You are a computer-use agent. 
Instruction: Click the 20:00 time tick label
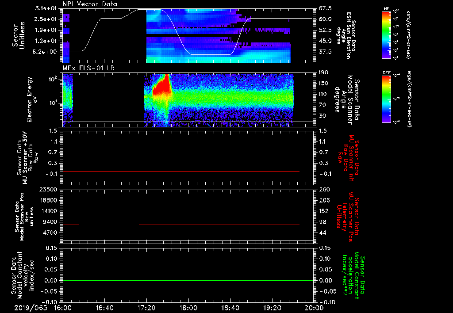(x=314, y=308)
